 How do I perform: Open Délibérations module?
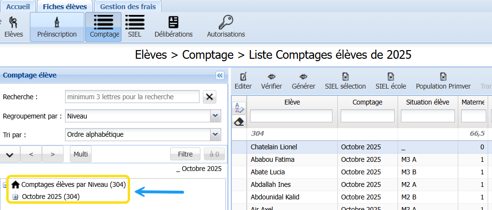coord(173,27)
